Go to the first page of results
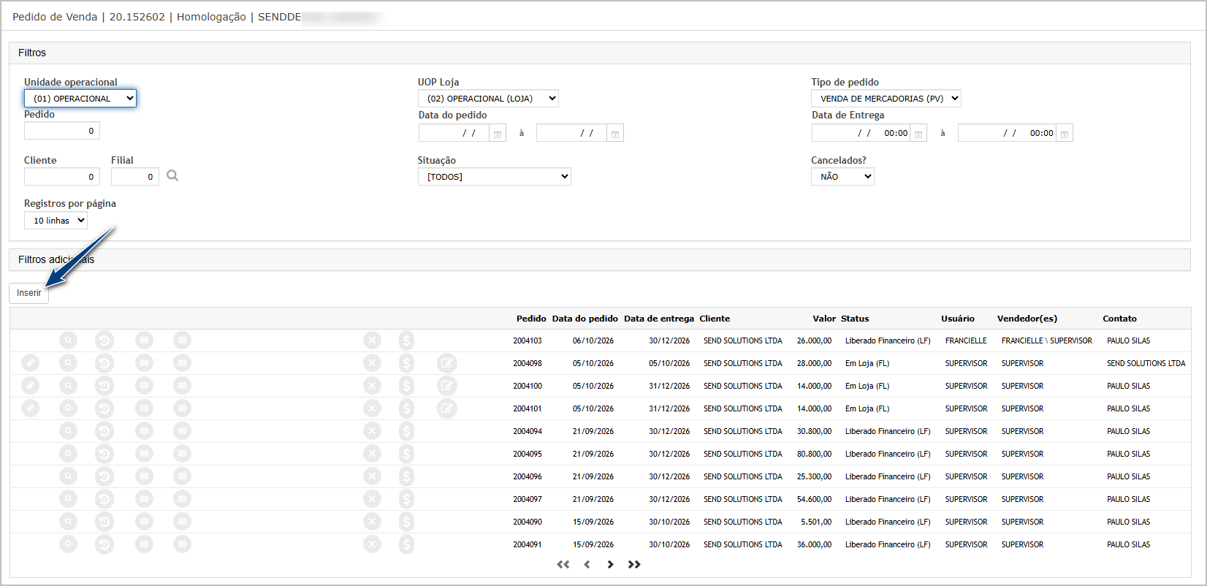 pyautogui.click(x=563, y=564)
